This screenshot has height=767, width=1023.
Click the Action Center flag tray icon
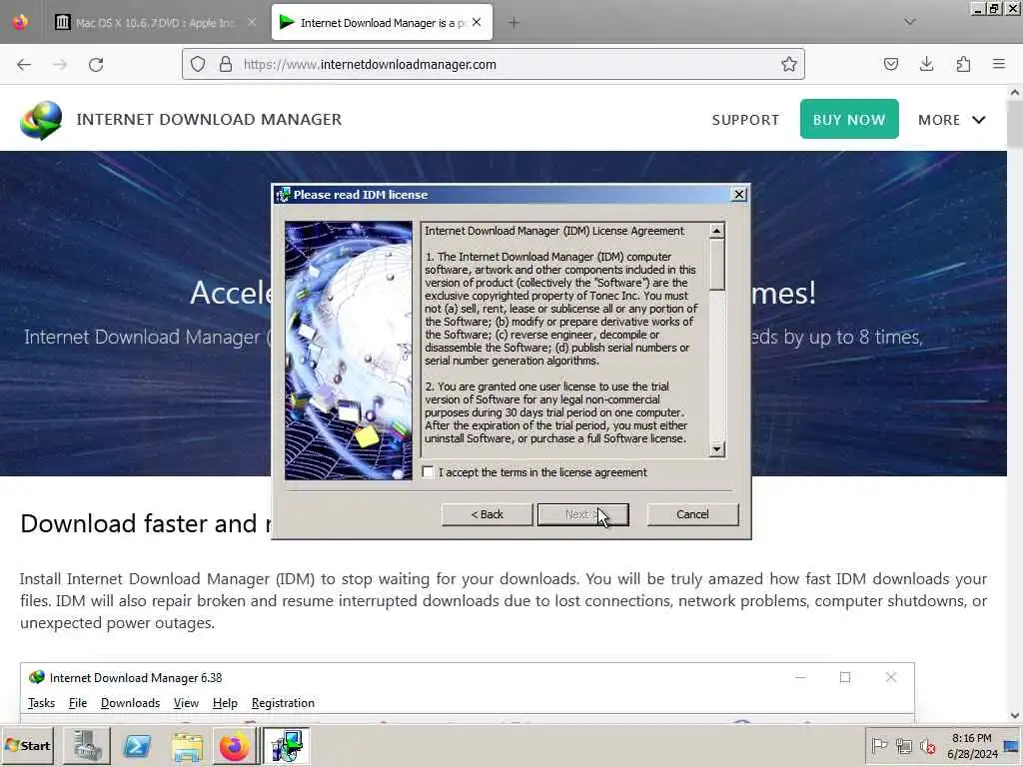(x=879, y=745)
